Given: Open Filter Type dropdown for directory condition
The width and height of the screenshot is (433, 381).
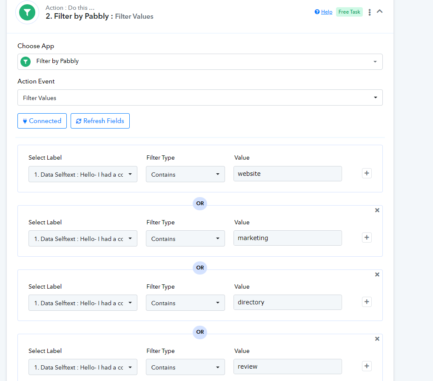Looking at the screenshot, I should point(185,303).
